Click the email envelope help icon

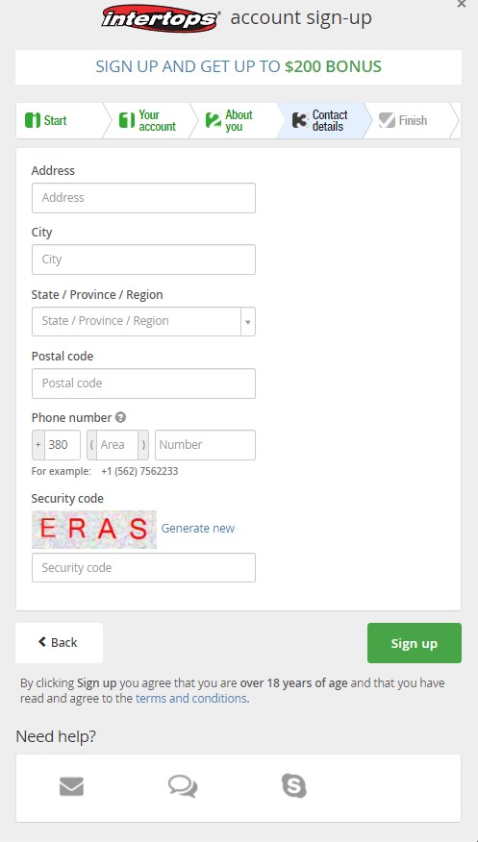pyautogui.click(x=71, y=786)
